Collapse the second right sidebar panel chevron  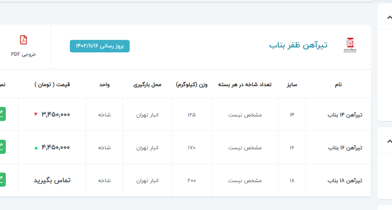coord(389,141)
